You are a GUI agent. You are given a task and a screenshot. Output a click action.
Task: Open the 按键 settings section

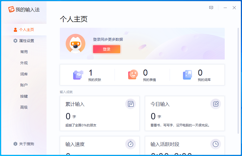click(24, 96)
